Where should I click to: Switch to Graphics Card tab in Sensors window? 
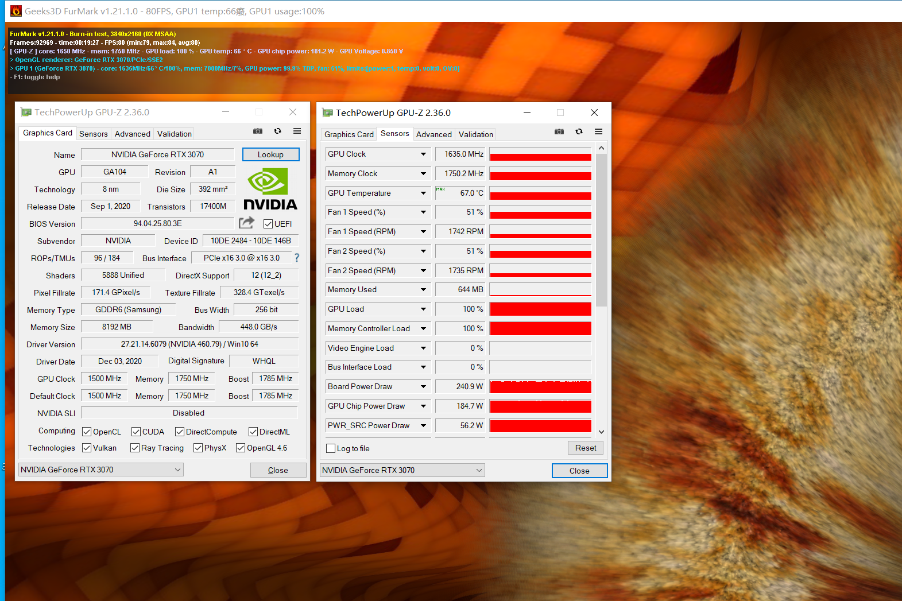349,134
